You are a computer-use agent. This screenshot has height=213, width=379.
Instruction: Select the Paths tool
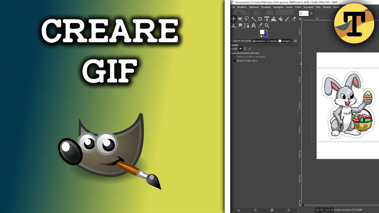pos(247,26)
